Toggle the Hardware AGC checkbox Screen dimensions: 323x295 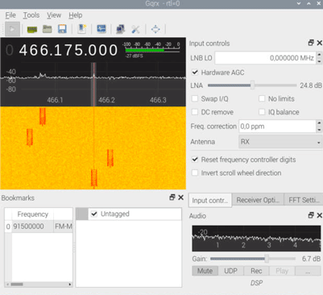195,73
